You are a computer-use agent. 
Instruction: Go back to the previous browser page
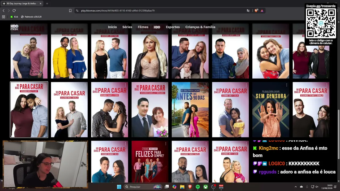(x=3, y=11)
